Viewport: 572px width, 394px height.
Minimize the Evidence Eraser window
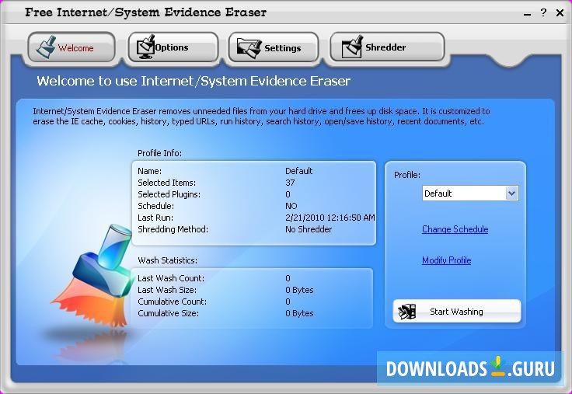click(x=527, y=15)
